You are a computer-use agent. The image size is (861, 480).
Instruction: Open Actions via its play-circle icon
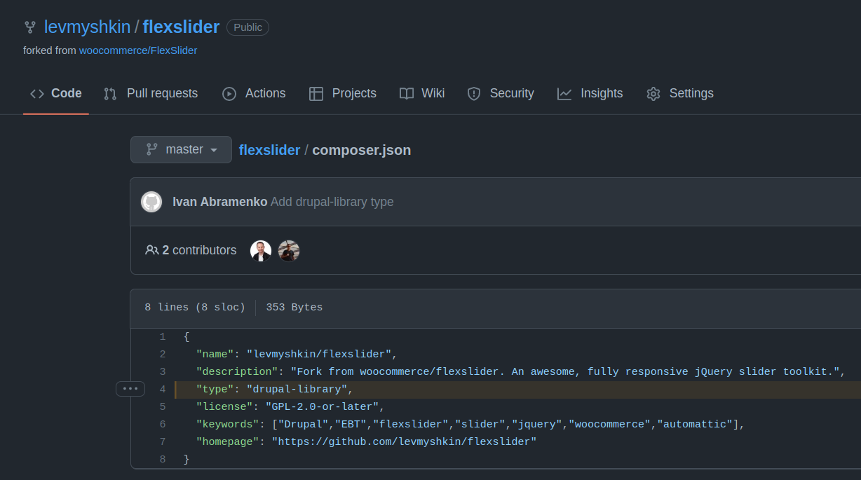pyautogui.click(x=229, y=92)
